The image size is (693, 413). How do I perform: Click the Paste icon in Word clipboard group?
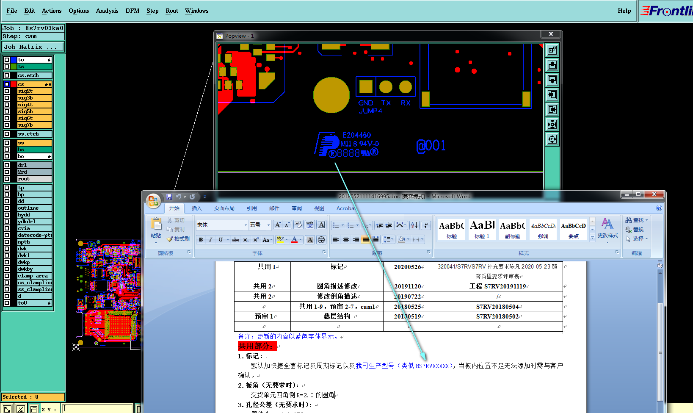[x=156, y=224]
